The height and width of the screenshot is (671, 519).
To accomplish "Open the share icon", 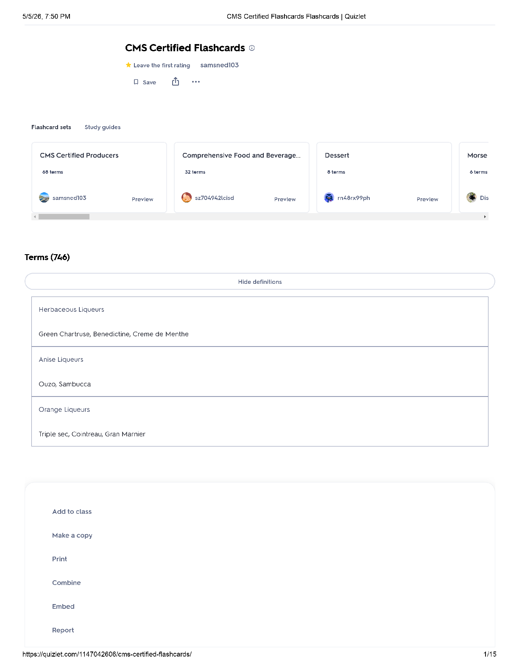I will click(x=176, y=82).
